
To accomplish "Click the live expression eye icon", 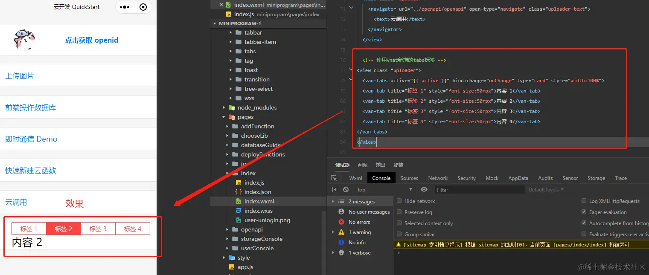I will 424,190.
